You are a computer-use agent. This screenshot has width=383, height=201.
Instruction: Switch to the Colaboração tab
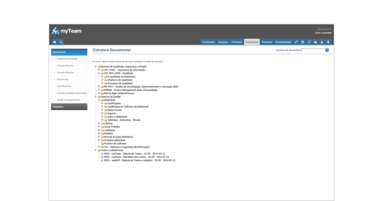tap(208, 42)
